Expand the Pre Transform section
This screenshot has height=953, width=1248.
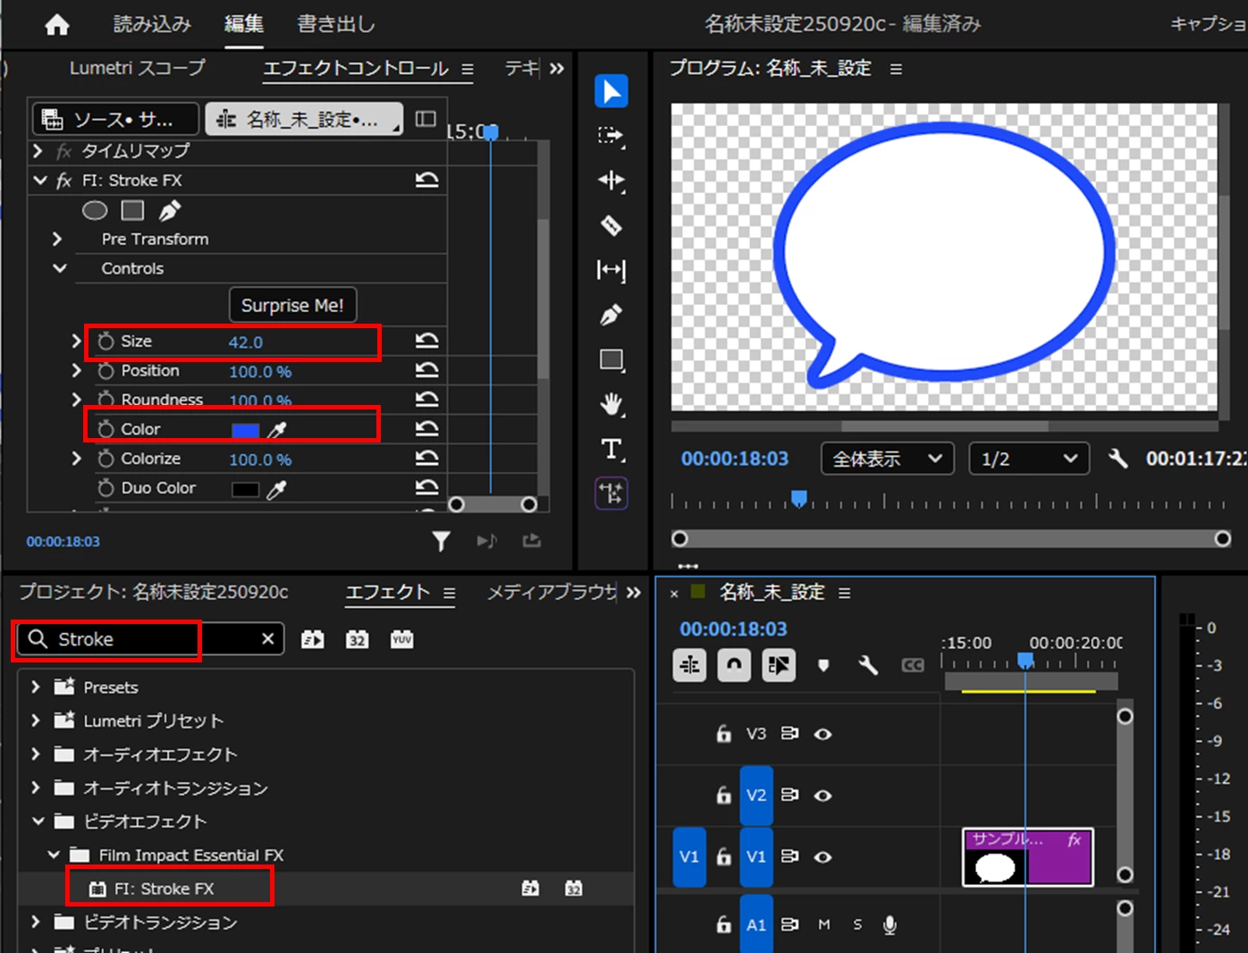[57, 239]
